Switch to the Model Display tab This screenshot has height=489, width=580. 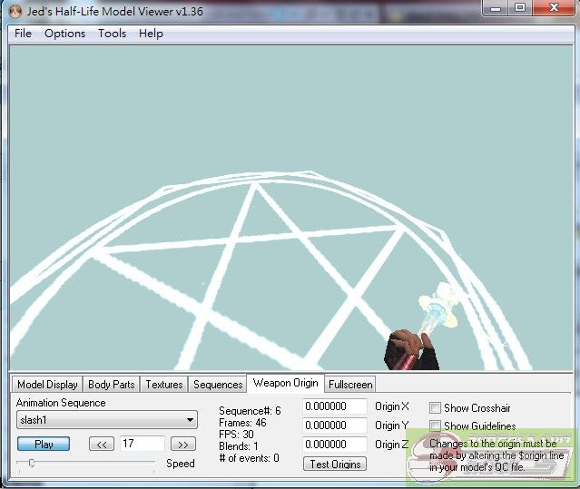(47, 385)
